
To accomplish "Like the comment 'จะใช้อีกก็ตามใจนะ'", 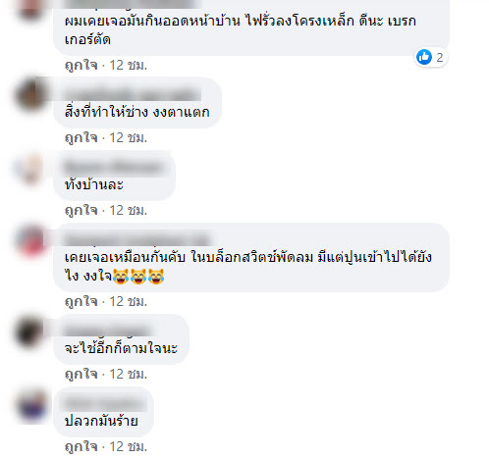I will tap(81, 375).
